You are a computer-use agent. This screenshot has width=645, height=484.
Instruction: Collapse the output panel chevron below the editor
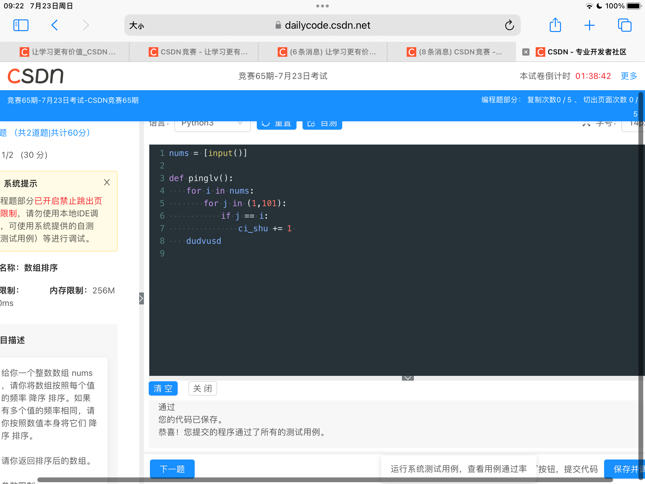tap(408, 378)
